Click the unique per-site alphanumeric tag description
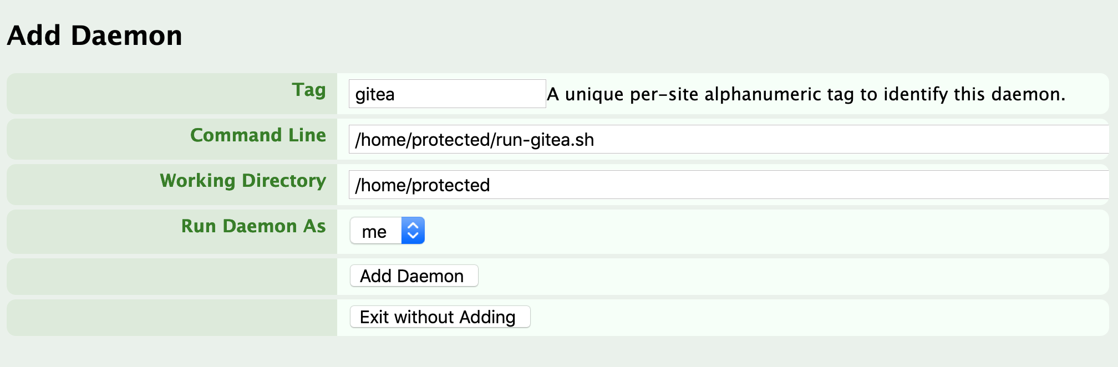Viewport: 1118px width, 367px height. [x=806, y=94]
